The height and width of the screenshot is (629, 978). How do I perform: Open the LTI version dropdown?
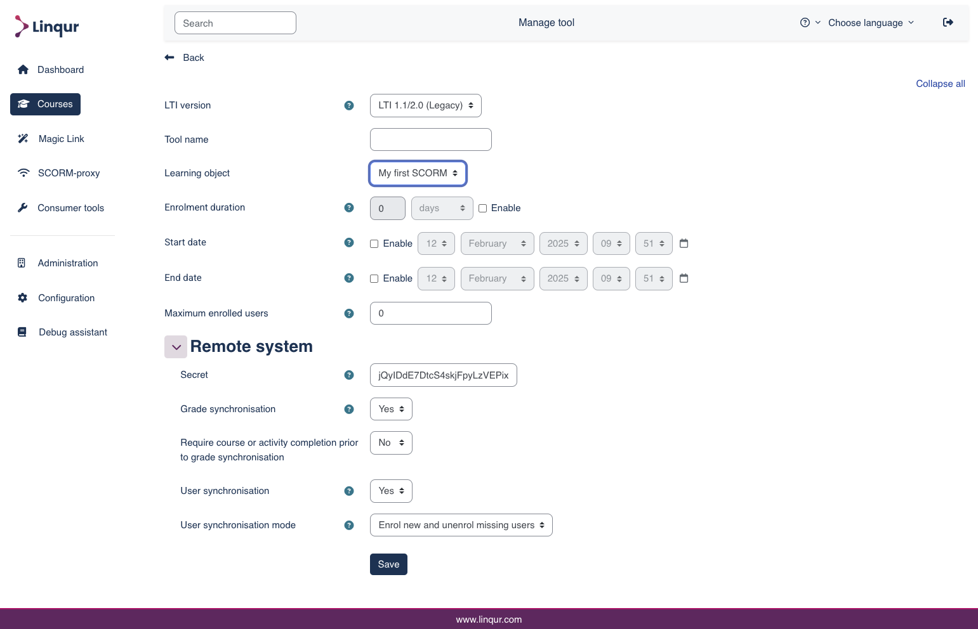(426, 106)
